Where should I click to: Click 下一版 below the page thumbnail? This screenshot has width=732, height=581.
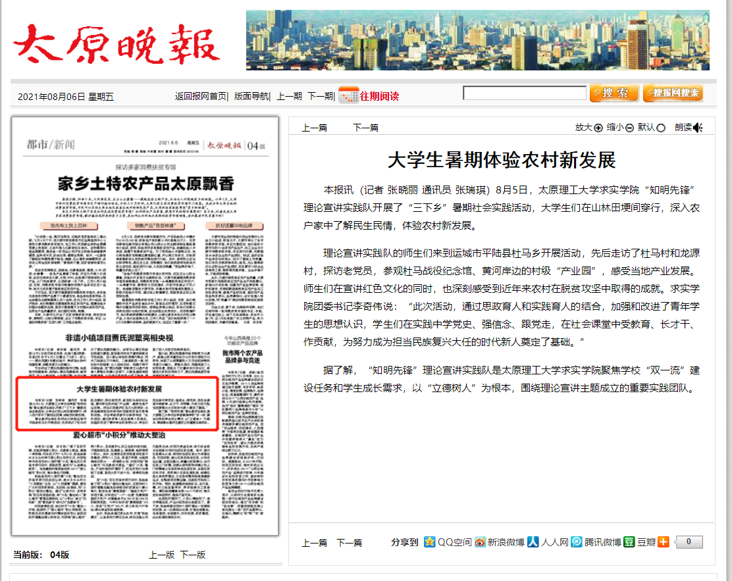click(x=193, y=555)
